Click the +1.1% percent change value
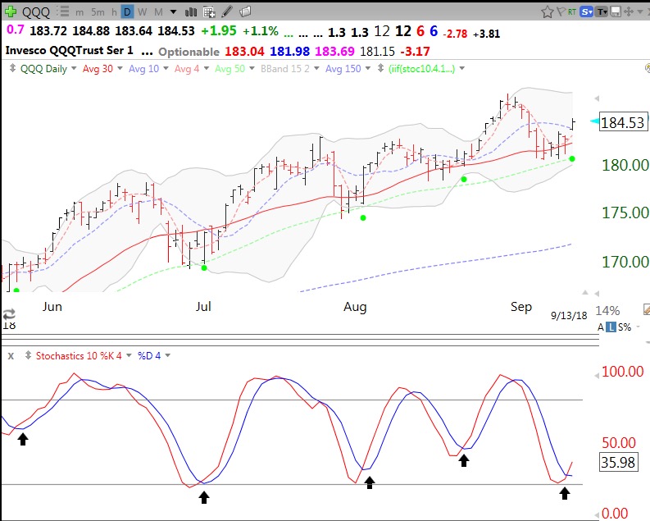Viewport: 650px width, 521px height. point(261,30)
